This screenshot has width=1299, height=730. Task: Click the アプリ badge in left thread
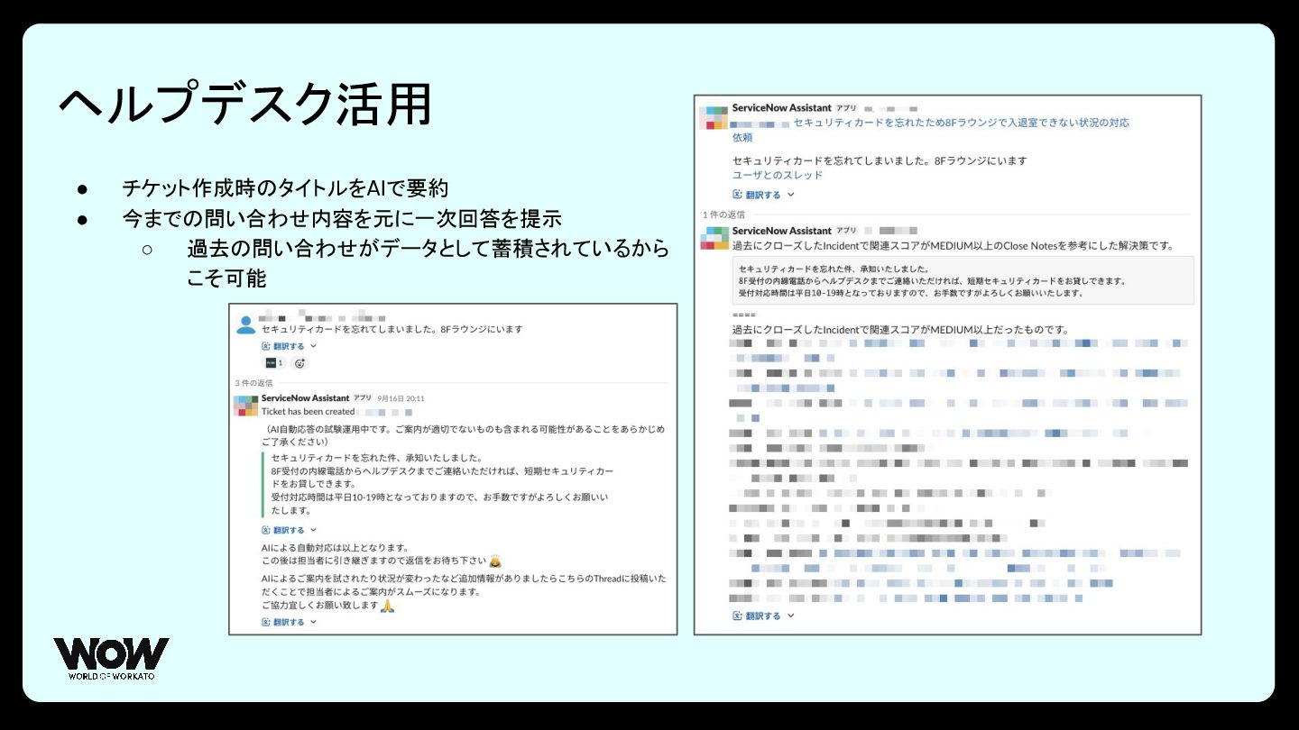[363, 398]
